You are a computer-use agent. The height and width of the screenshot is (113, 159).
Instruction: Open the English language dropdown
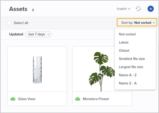click(x=123, y=9)
